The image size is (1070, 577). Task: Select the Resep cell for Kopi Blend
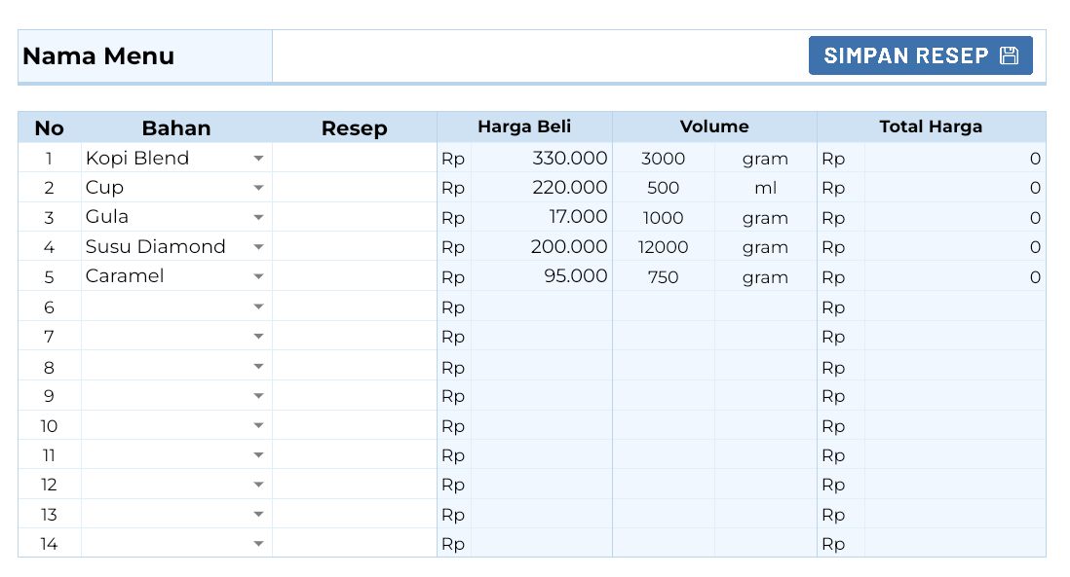click(354, 158)
